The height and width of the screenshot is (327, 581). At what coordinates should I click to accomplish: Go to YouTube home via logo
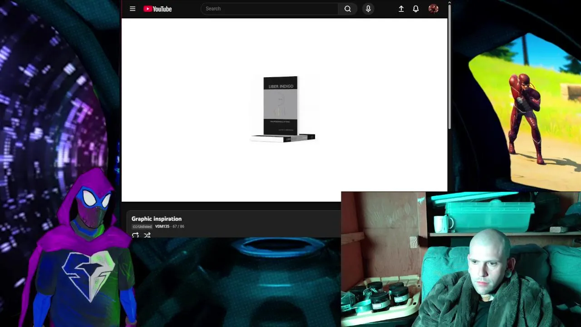158,9
